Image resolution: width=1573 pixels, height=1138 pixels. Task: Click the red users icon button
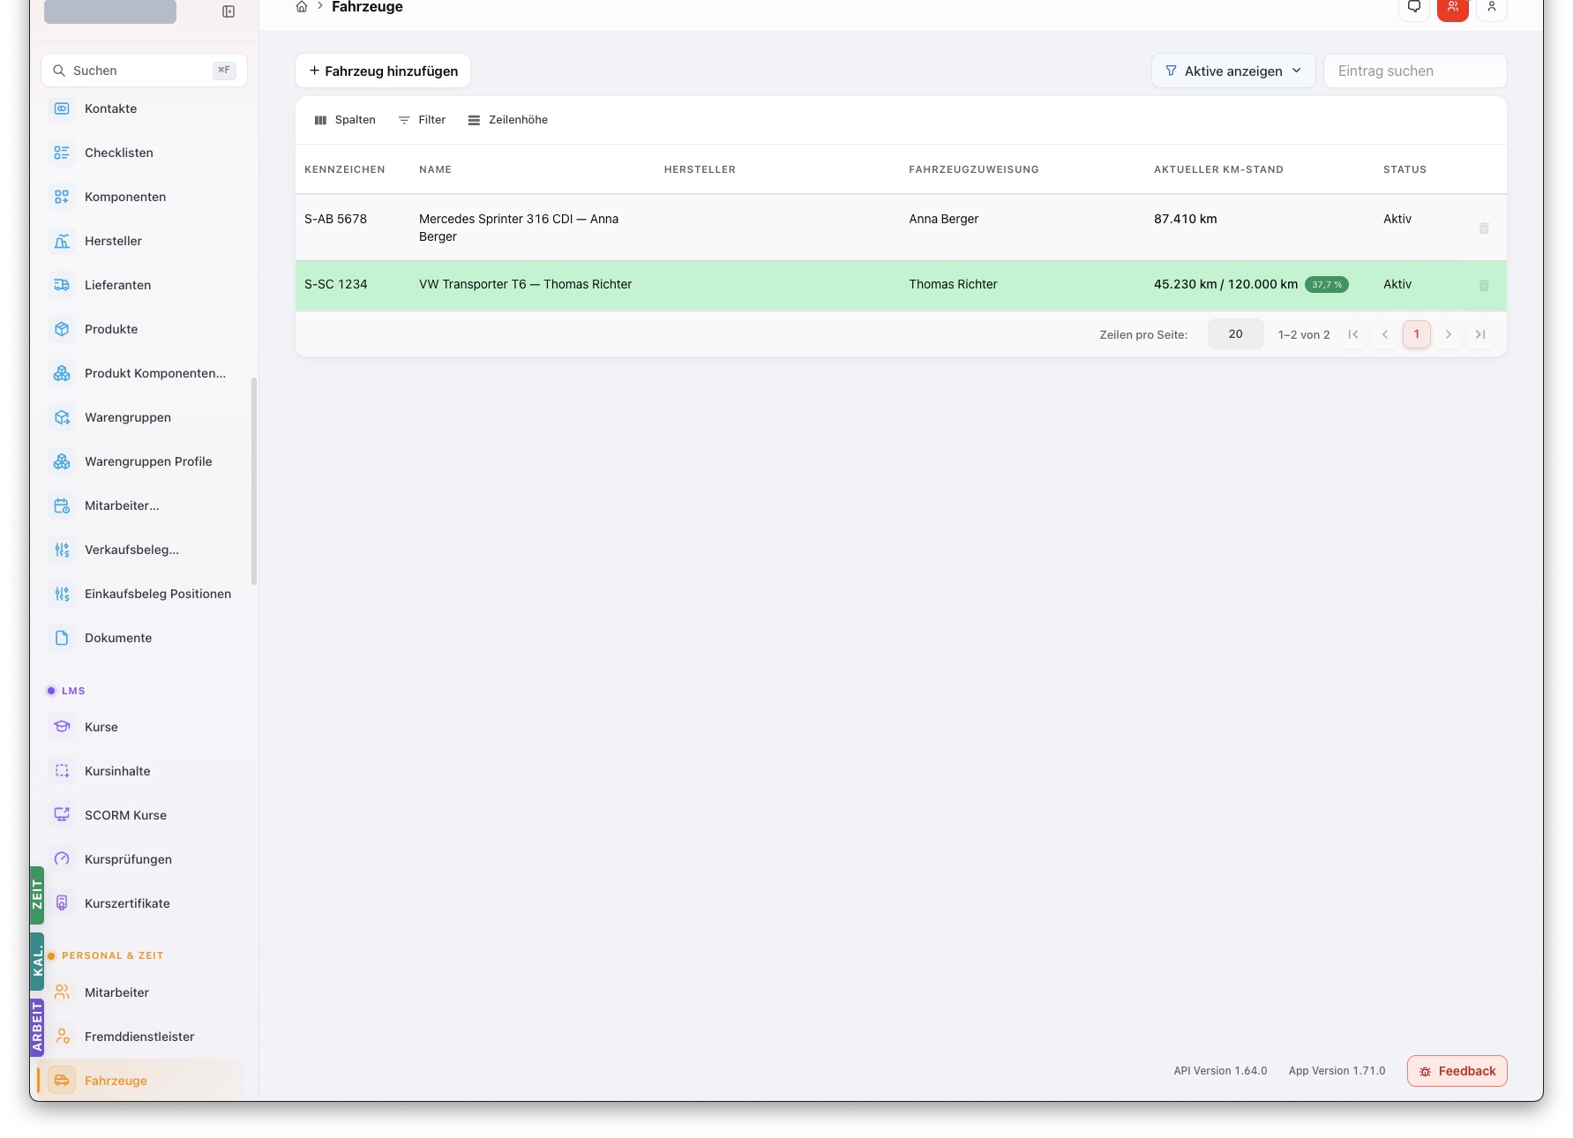1453,7
